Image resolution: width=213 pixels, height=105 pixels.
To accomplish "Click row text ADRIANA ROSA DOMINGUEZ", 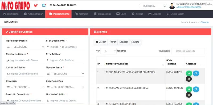I will (x=141, y=72).
